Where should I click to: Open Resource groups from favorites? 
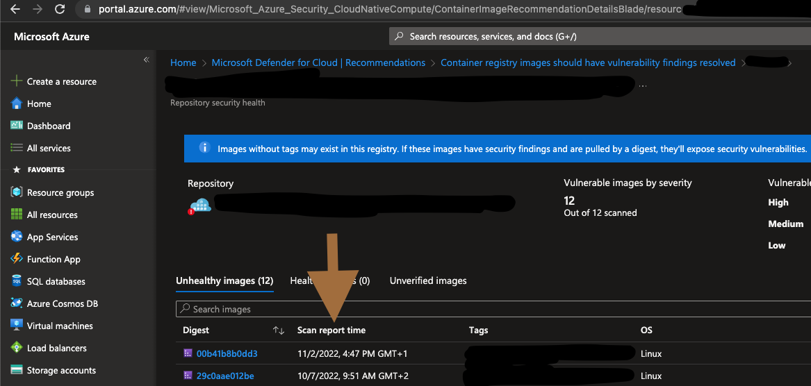(60, 193)
